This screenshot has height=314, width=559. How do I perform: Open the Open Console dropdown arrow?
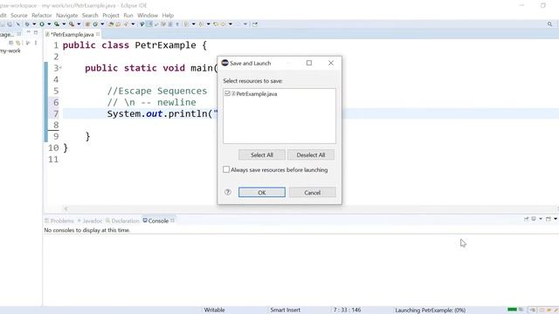point(556,219)
